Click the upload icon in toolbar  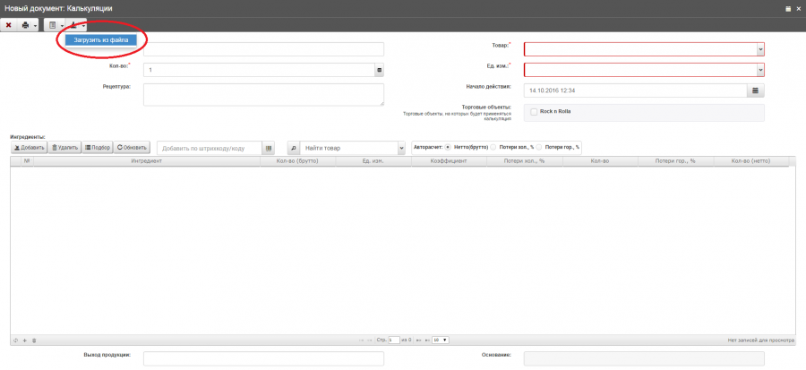click(x=73, y=25)
